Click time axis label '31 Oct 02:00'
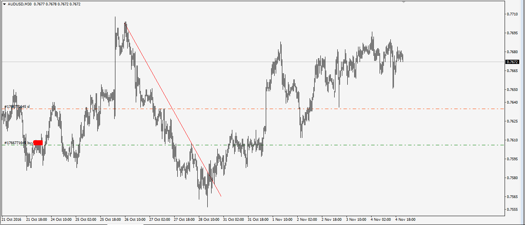Viewport: 525px width, 225px height. pos(234,219)
